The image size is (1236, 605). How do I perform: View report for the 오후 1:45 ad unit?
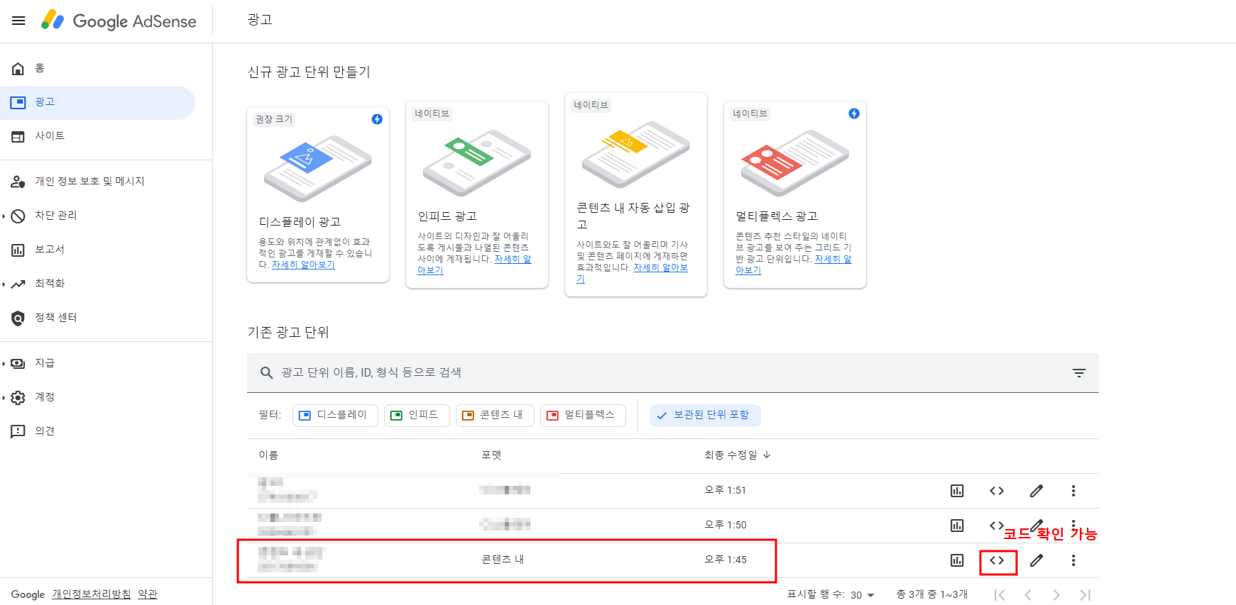tap(957, 560)
